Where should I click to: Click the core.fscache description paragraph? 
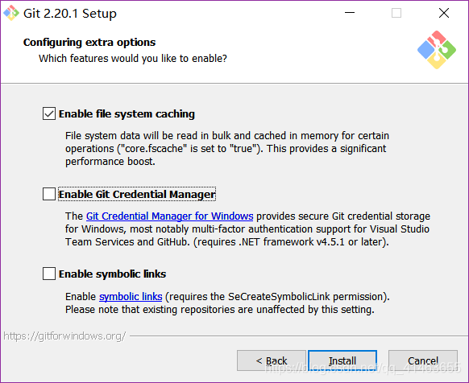click(x=227, y=149)
